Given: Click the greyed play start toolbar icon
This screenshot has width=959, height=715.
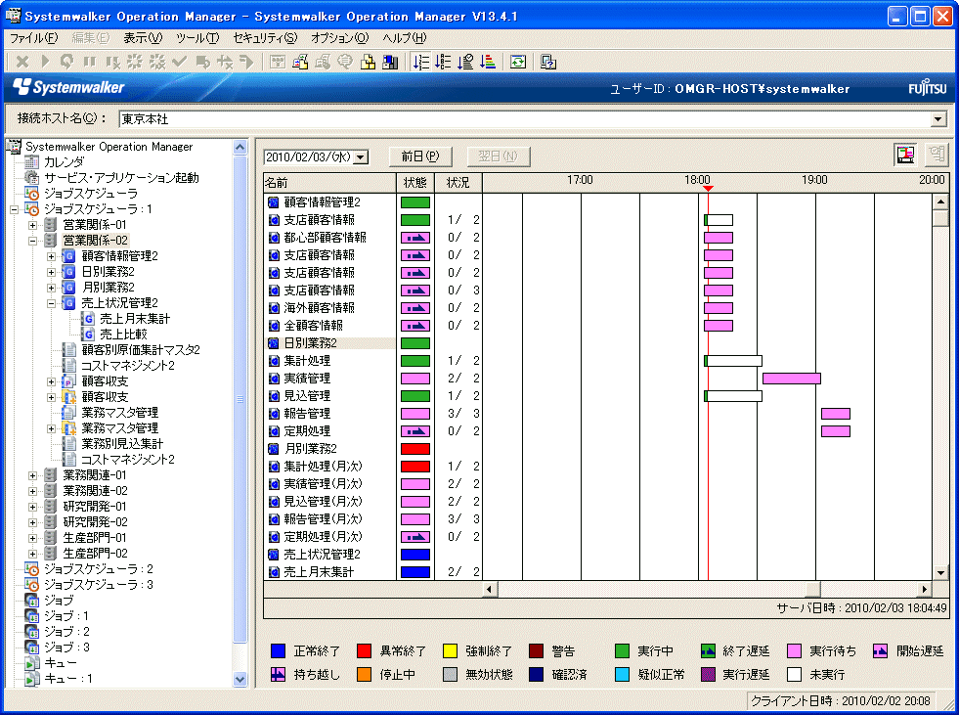Looking at the screenshot, I should click(x=45, y=62).
